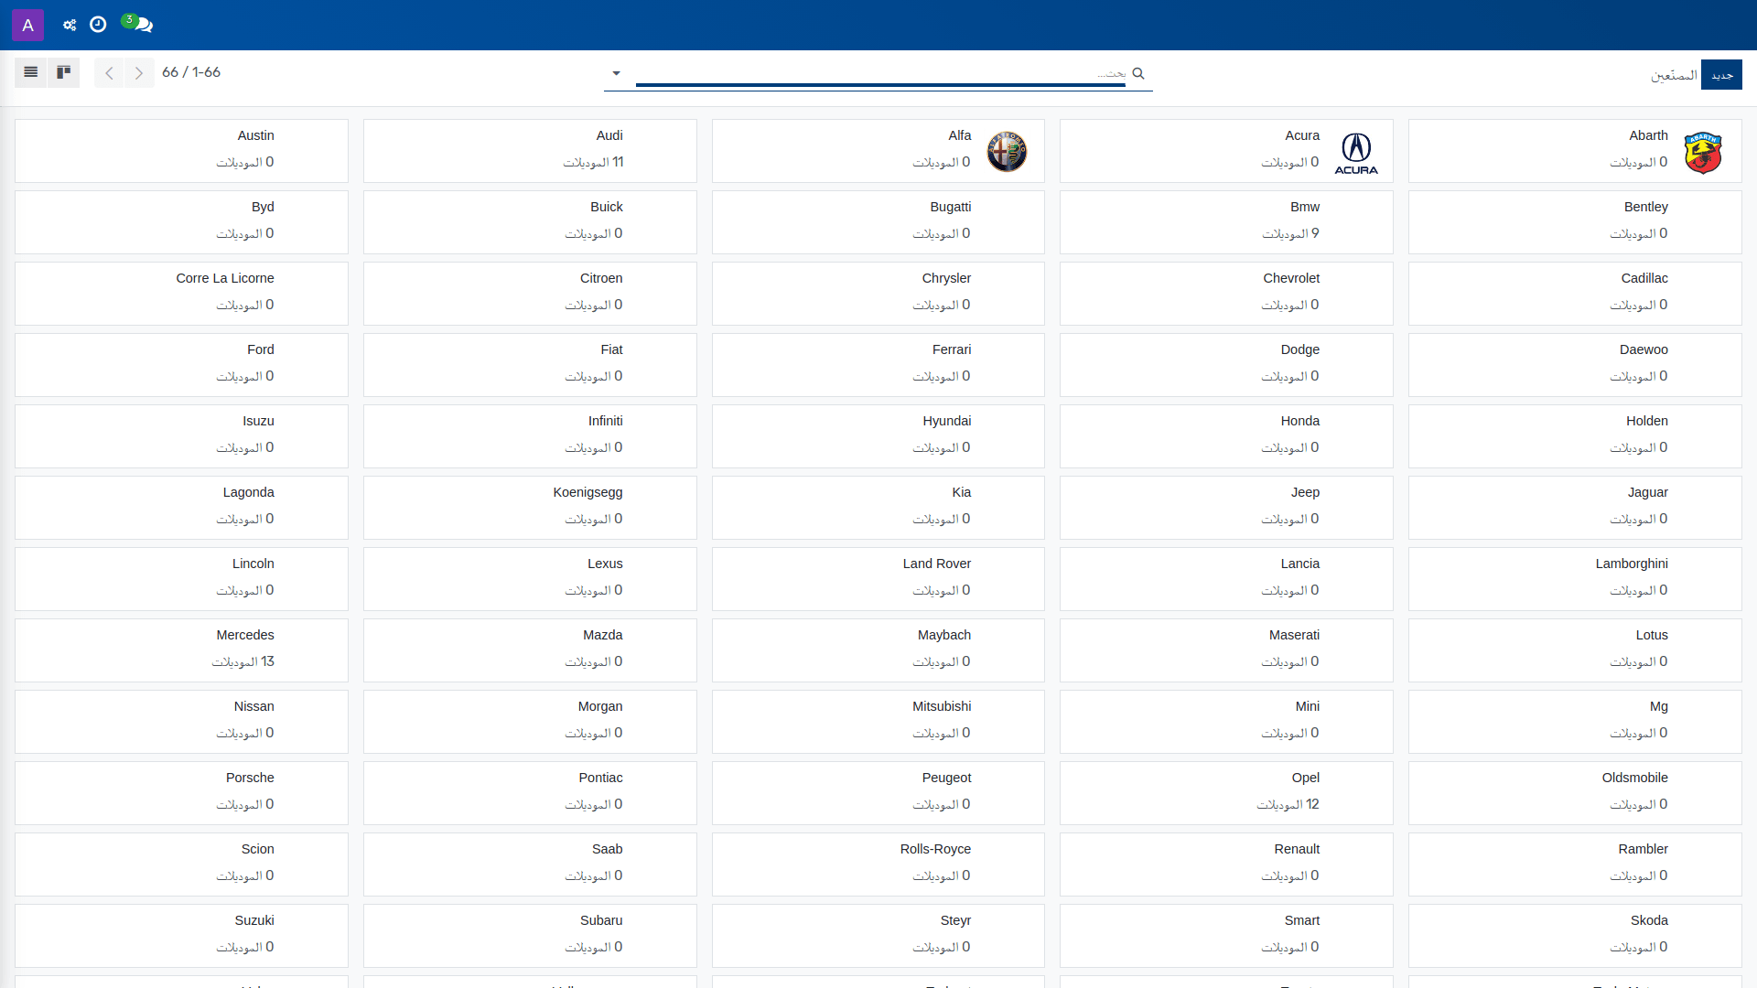Open the Kia brand card
The image size is (1757, 988).
click(878, 508)
